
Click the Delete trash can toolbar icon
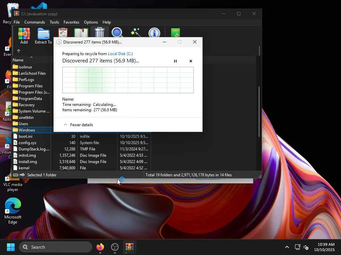(x=99, y=32)
